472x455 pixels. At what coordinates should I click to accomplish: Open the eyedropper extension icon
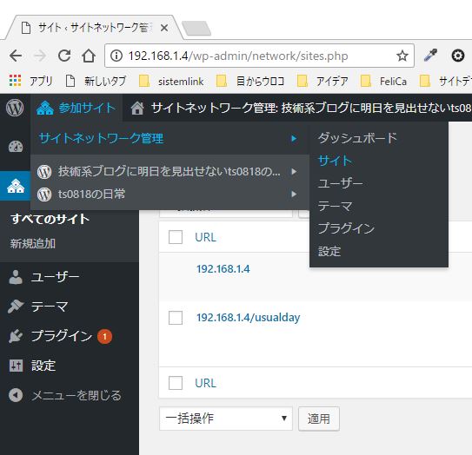coord(430,56)
